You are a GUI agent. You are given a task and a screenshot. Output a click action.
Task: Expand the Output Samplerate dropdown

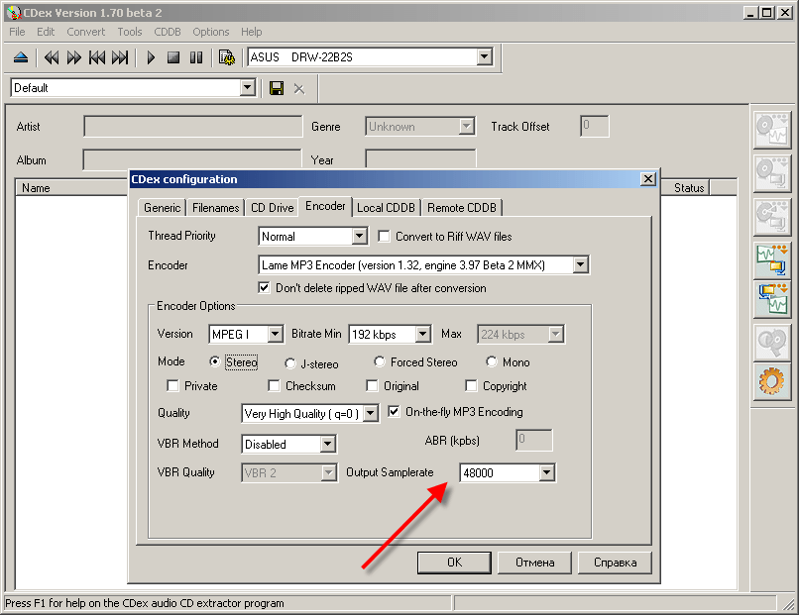[x=546, y=472]
